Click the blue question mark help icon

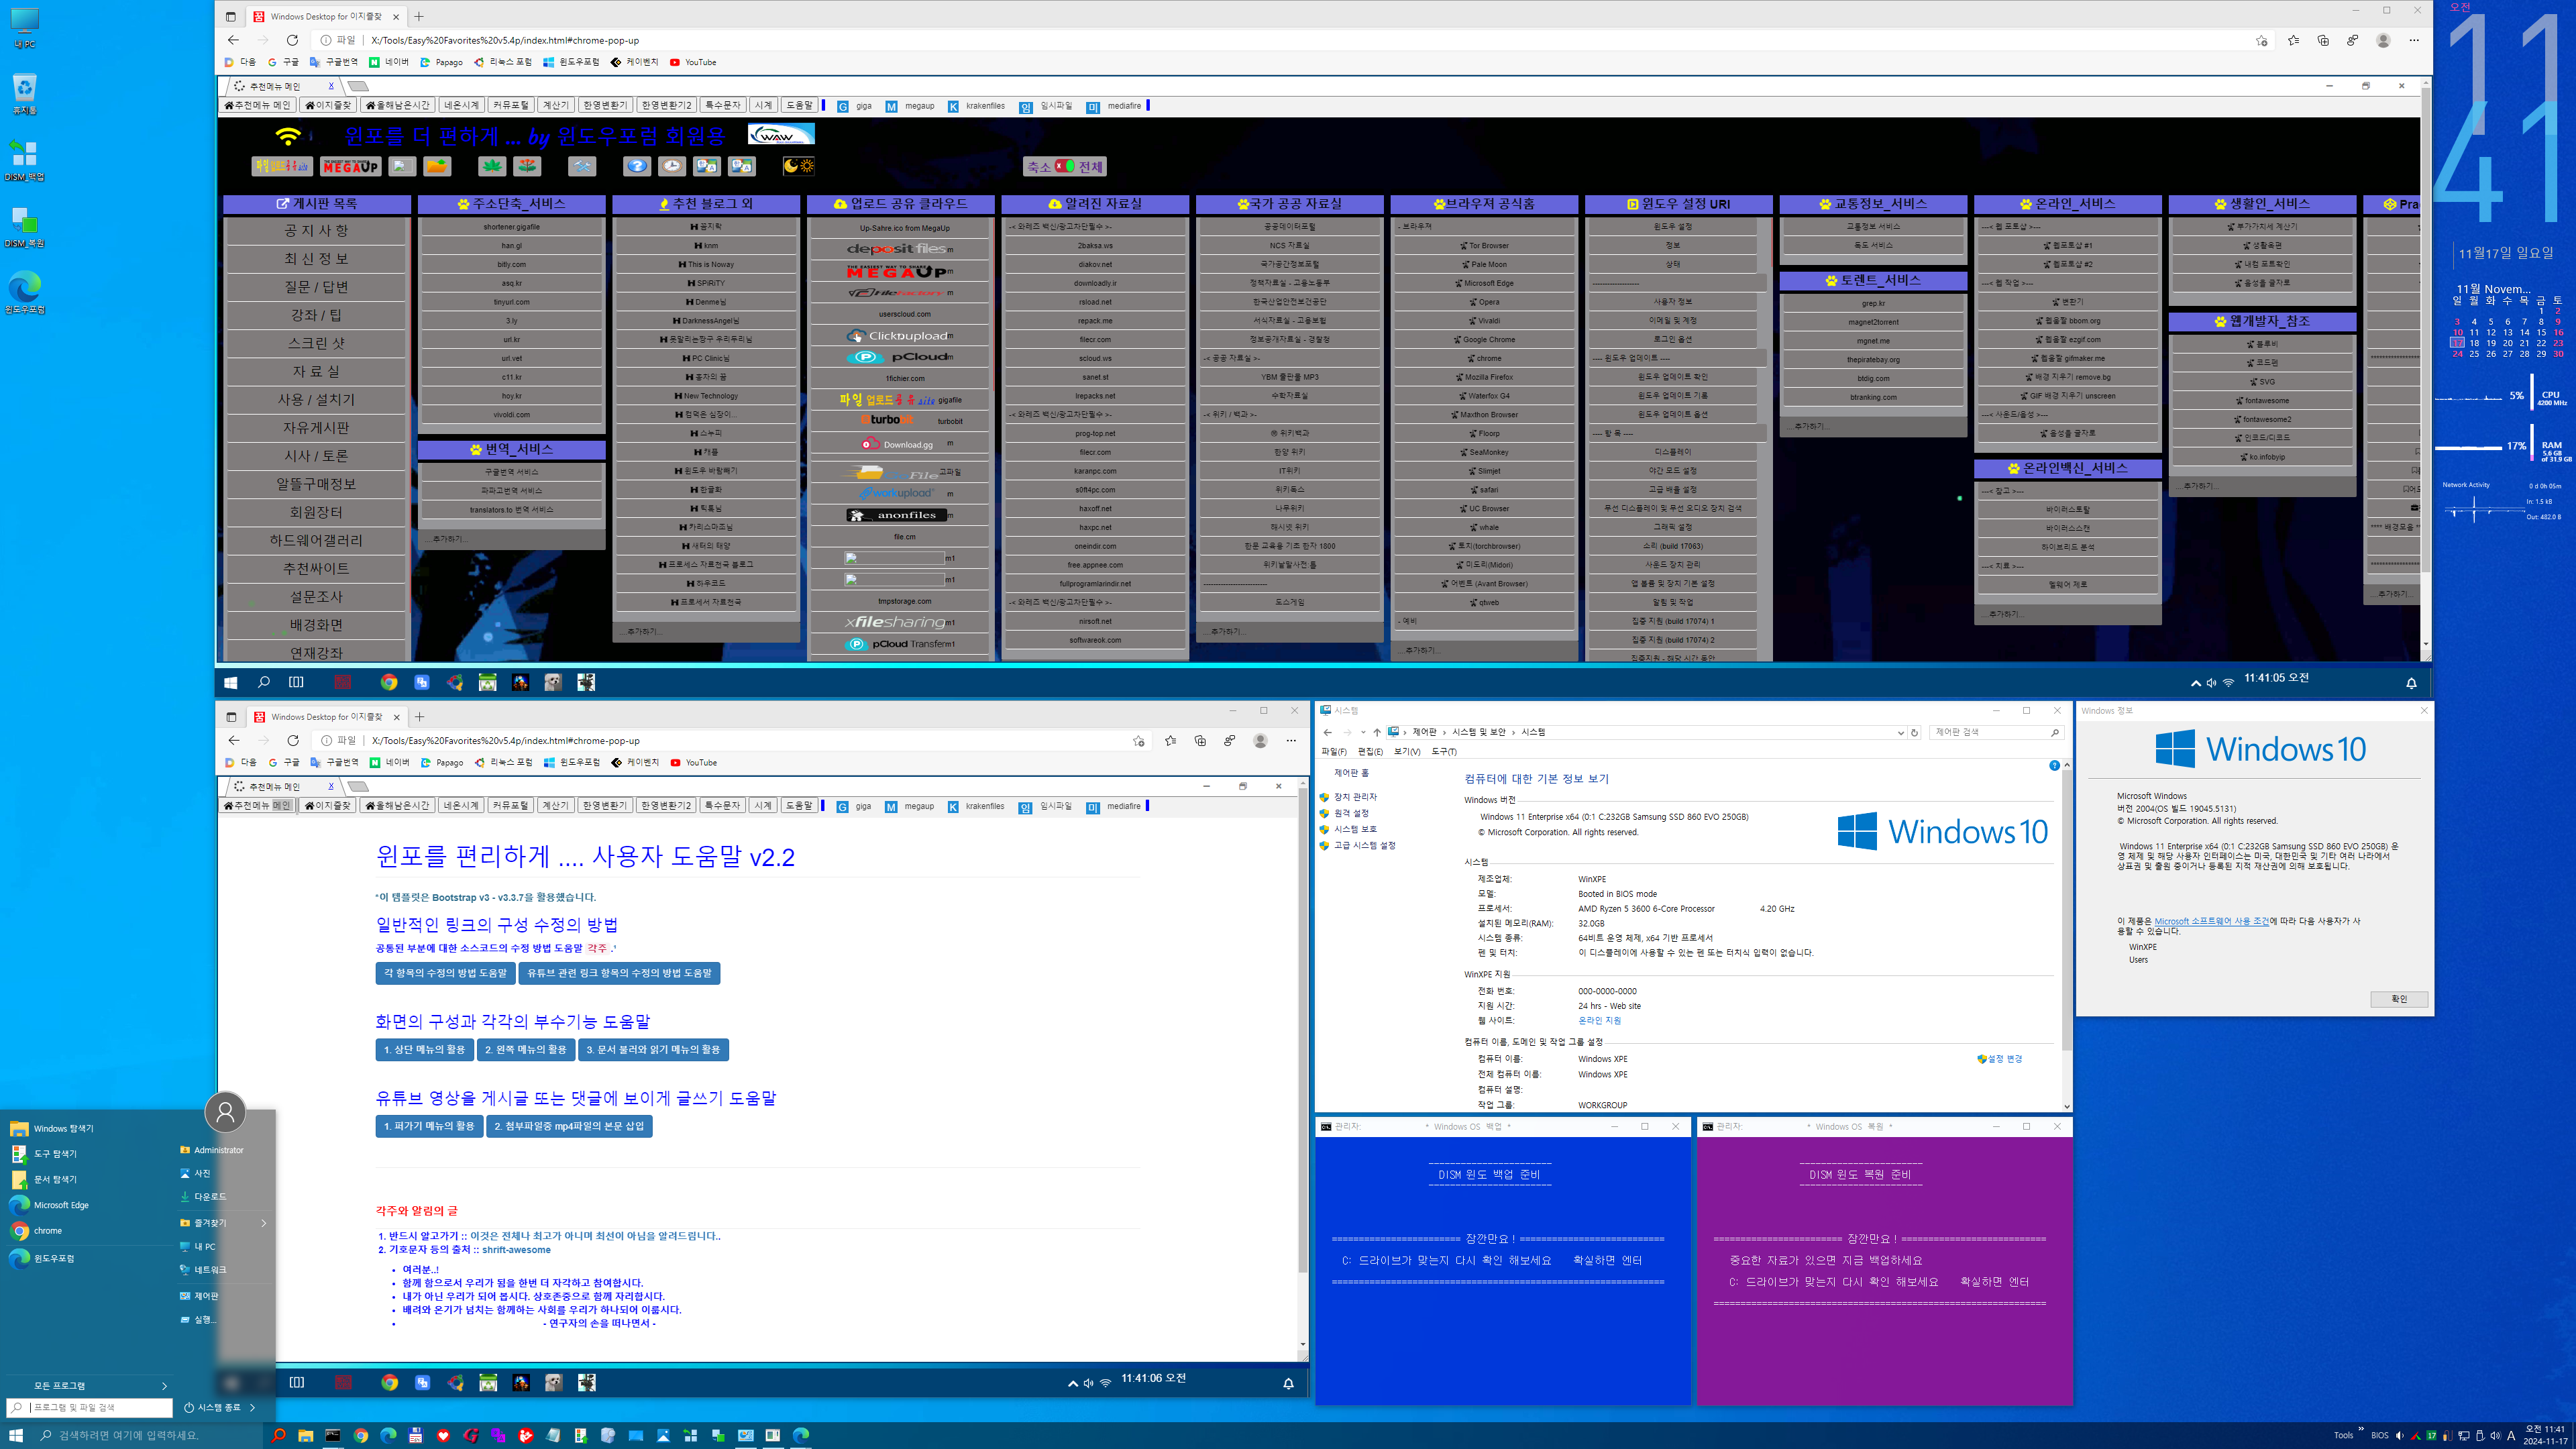(636, 166)
